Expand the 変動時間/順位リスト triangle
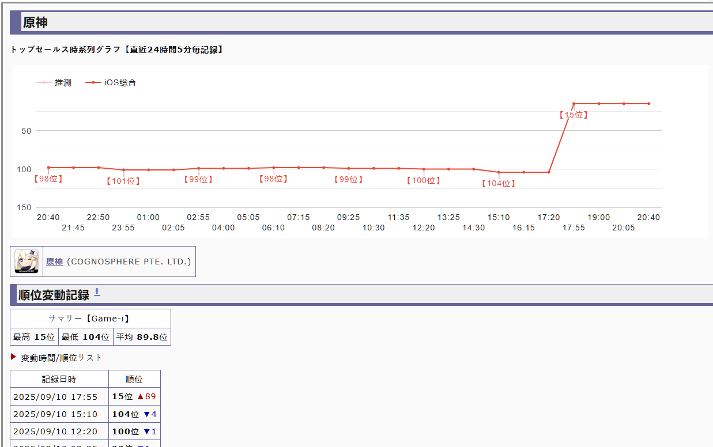Screen dimensions: 713x447 (14, 357)
